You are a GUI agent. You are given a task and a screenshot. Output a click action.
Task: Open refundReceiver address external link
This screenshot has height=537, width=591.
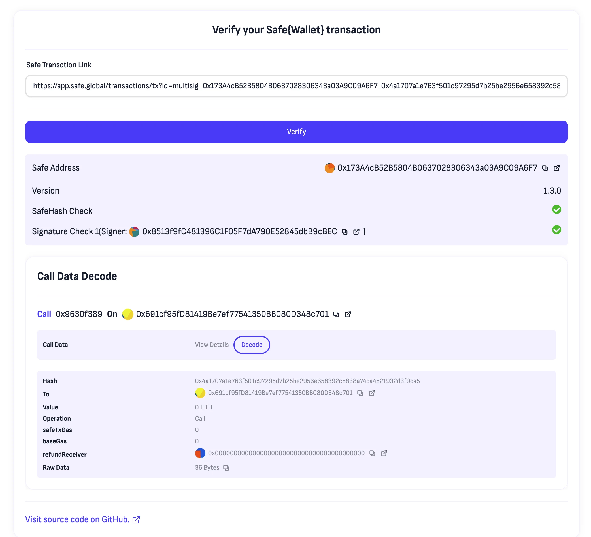coord(384,454)
